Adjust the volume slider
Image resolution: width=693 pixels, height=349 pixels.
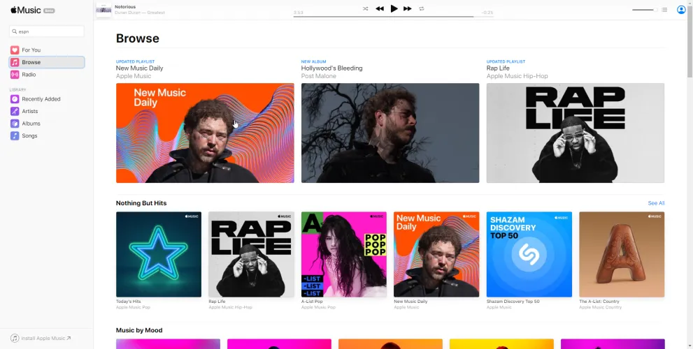(x=643, y=10)
